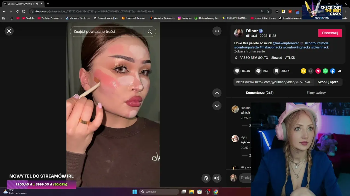
Task: Open the 'Transmitowanie | M...' bookmark
Action: [106, 18]
